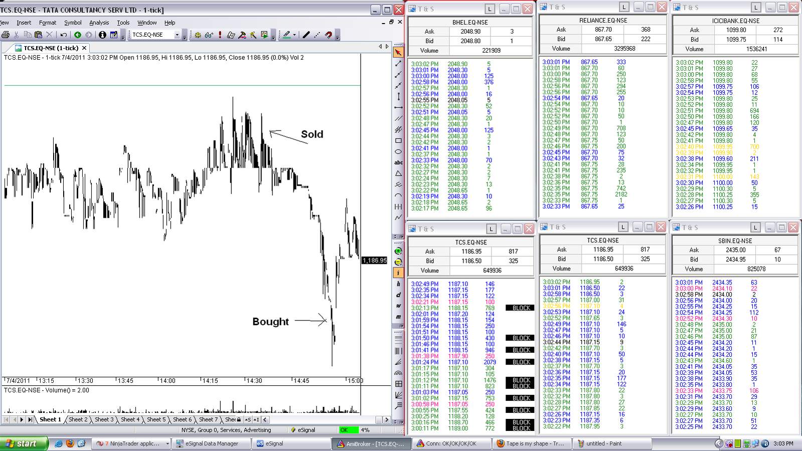Click the glasses icon in the toolbar
This screenshot has height=451, width=802.
tap(209, 35)
